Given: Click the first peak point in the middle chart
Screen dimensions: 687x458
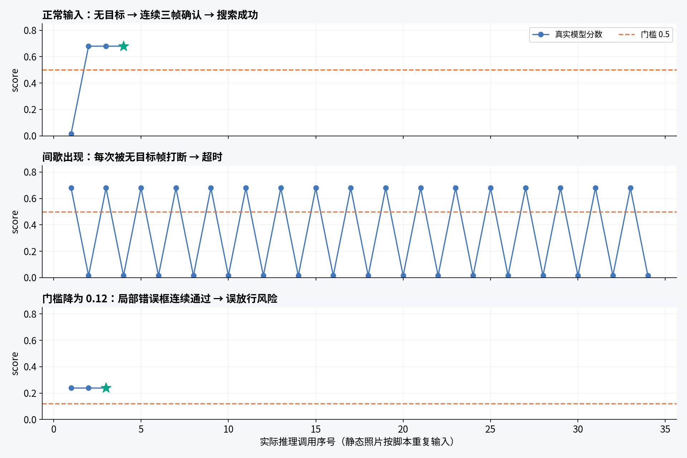Looking at the screenshot, I should pos(71,188).
